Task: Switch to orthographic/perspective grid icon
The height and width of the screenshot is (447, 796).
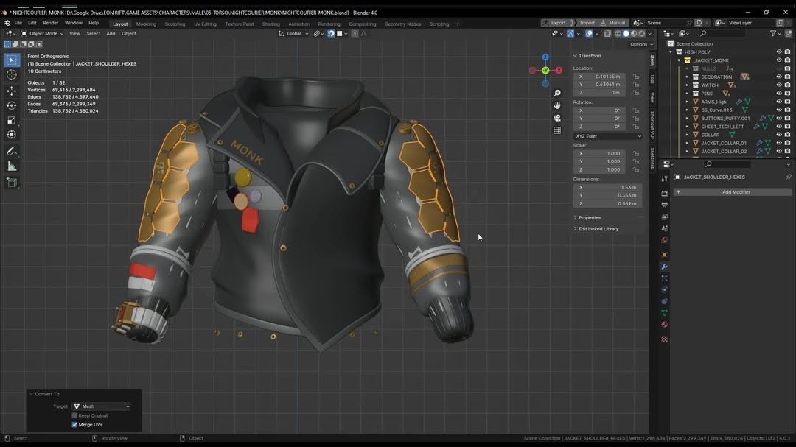Action: 557,130
